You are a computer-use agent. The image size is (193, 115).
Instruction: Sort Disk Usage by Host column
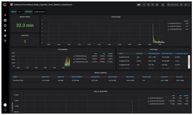point(121,53)
